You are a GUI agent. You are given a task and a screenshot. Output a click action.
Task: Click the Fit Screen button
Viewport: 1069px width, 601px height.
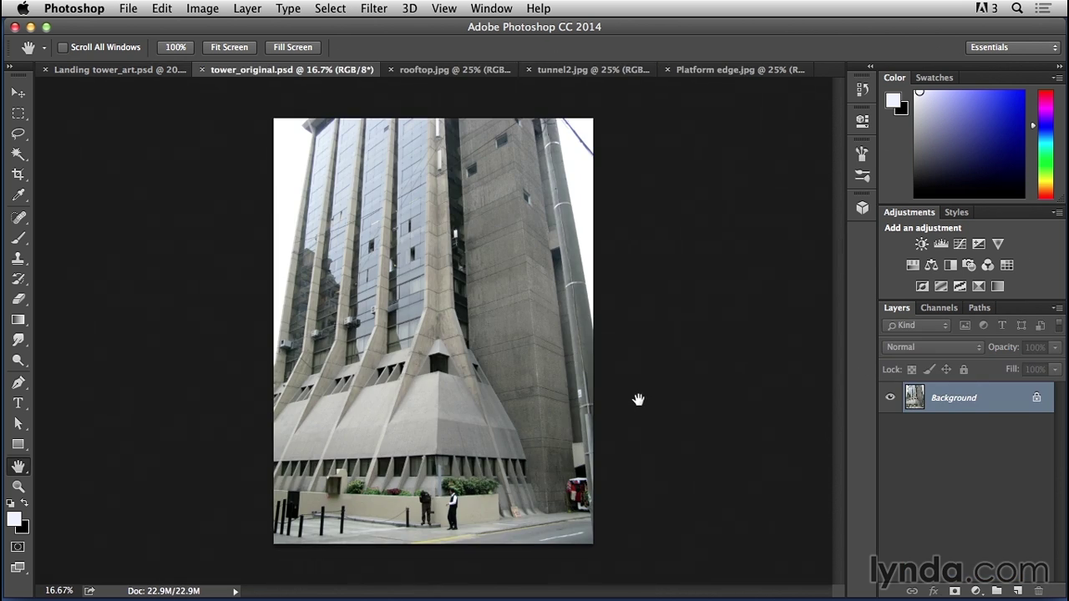tap(229, 48)
